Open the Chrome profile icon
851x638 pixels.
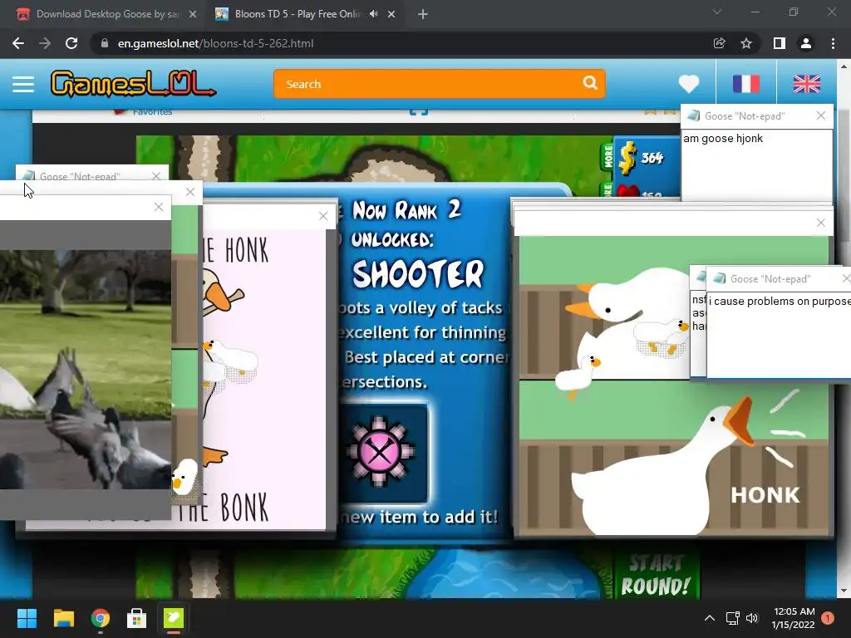806,43
